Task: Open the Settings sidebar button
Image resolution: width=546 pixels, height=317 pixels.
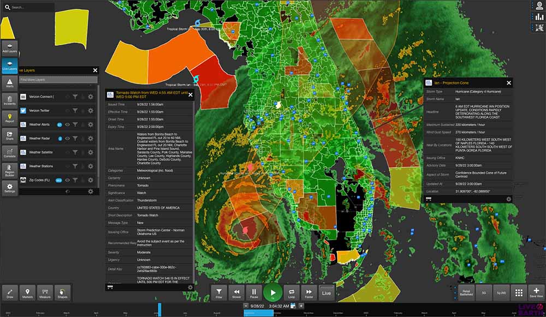Action: click(10, 189)
